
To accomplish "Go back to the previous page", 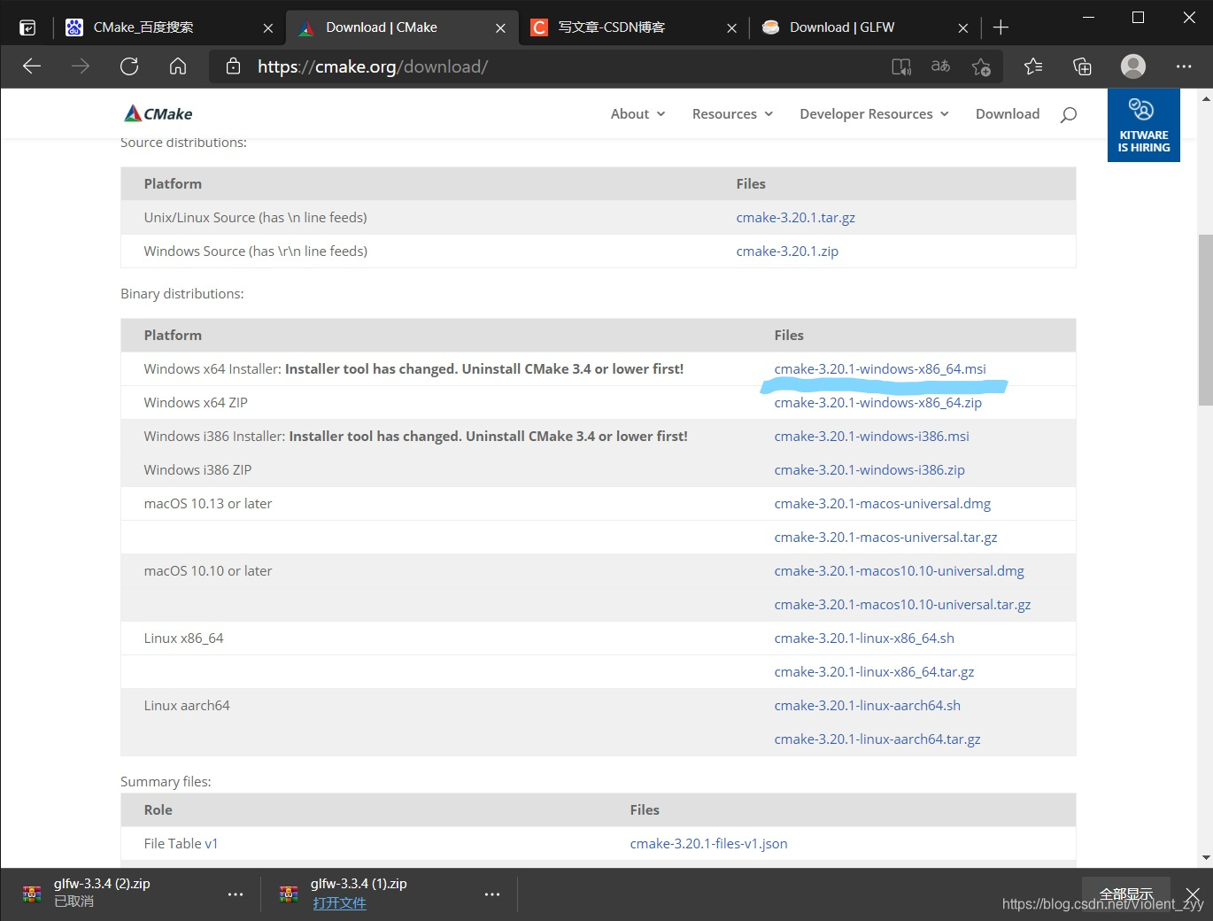I will [32, 66].
